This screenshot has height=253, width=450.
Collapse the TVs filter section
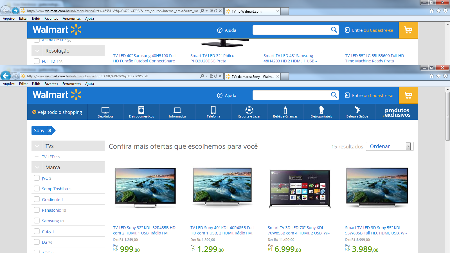click(37, 146)
